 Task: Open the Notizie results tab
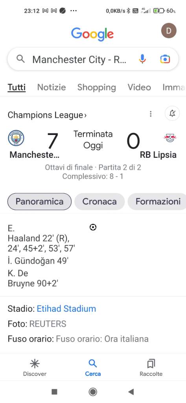coord(52,87)
